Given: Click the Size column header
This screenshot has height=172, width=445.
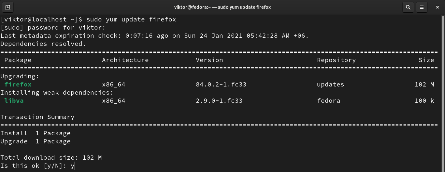Looking at the screenshot, I should coord(426,60).
